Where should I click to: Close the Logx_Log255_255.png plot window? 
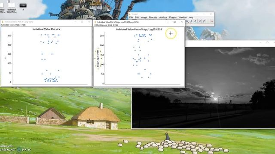[181, 22]
